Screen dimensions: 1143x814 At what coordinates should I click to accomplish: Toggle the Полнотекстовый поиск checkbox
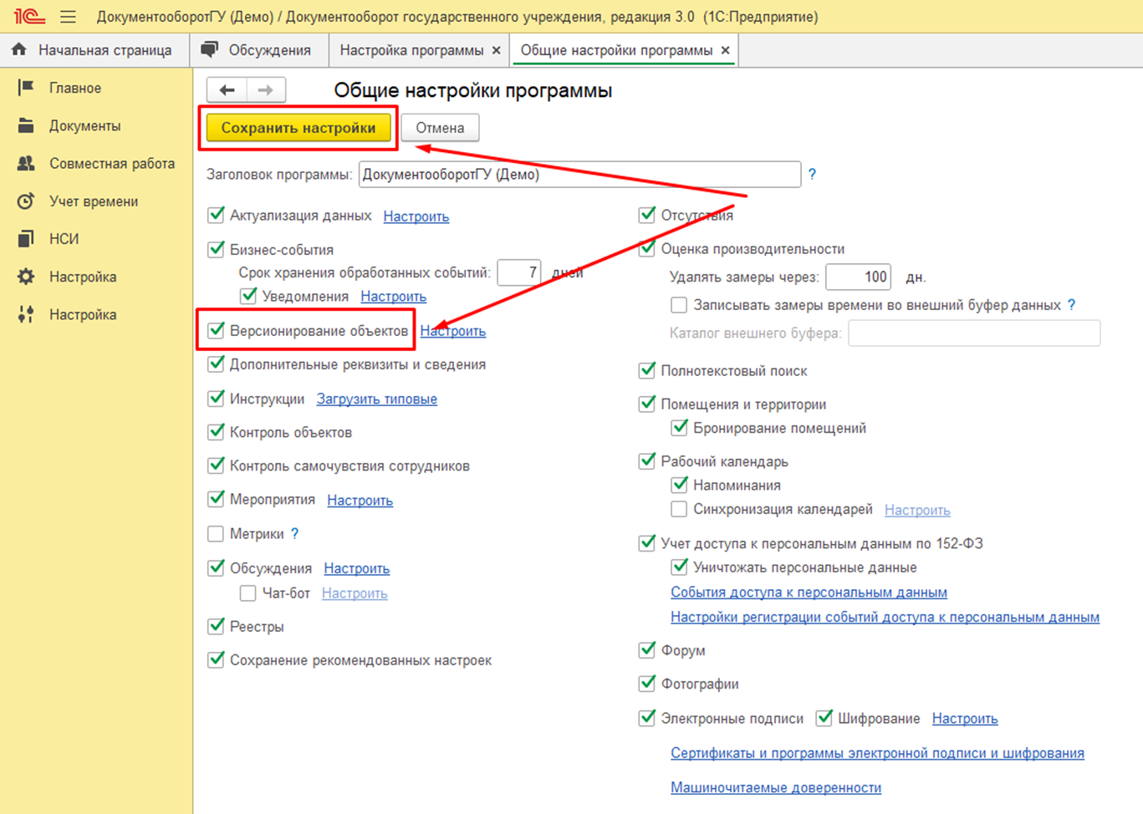[x=646, y=370]
